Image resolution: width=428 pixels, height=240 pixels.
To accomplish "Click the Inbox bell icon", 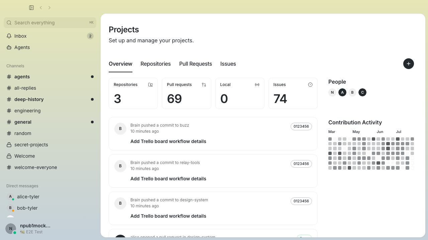I will pos(9,36).
